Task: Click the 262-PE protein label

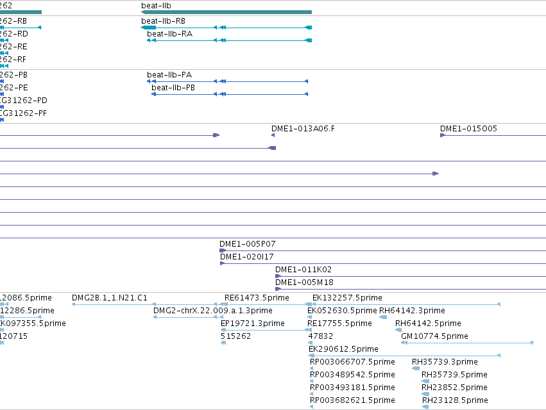Action: click(14, 88)
